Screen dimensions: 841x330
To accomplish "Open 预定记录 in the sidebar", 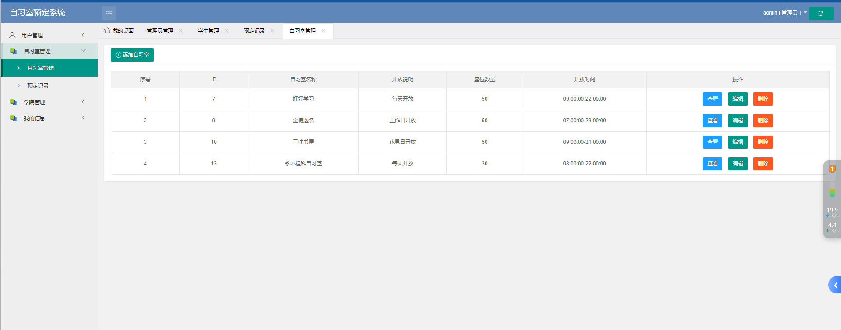I will [x=49, y=85].
